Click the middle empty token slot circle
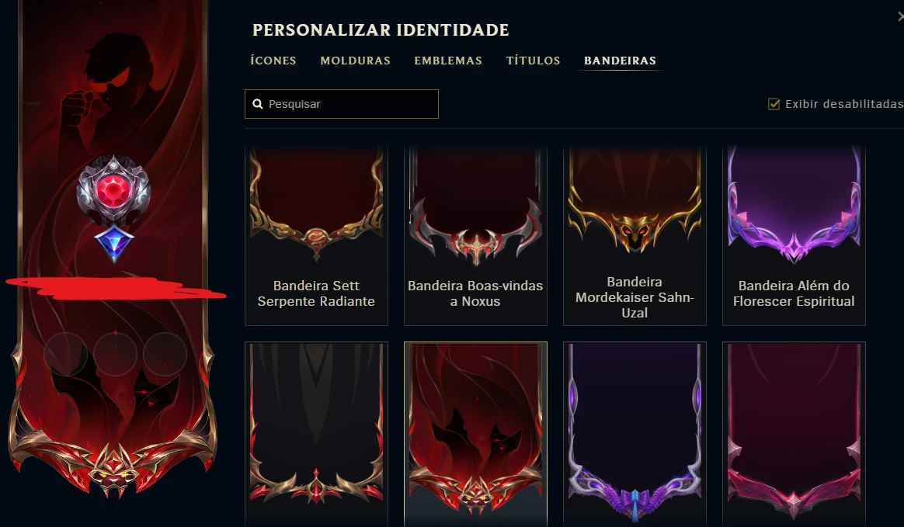This screenshot has width=904, height=527. click(x=115, y=354)
